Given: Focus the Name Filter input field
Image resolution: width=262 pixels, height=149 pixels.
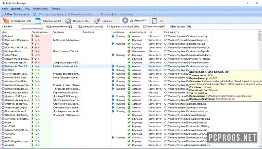Looking at the screenshot, I should point(32,26).
